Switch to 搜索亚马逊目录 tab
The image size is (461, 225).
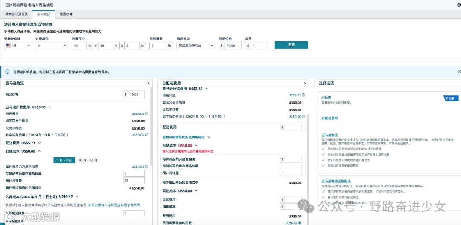pos(17,14)
